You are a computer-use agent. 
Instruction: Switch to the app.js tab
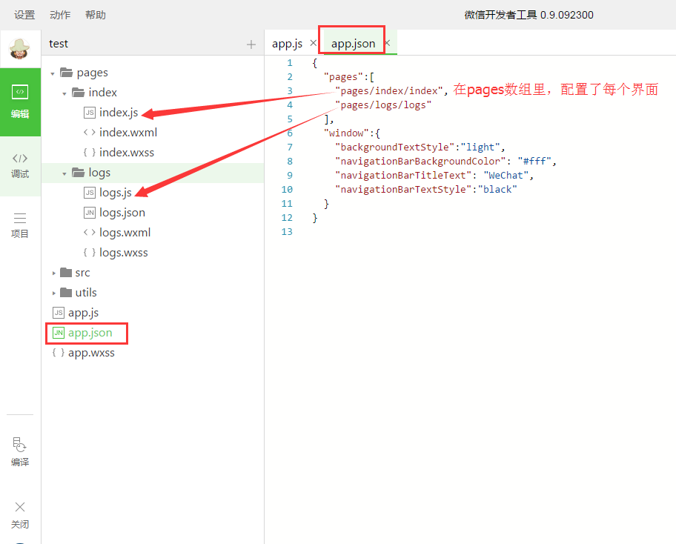point(287,43)
